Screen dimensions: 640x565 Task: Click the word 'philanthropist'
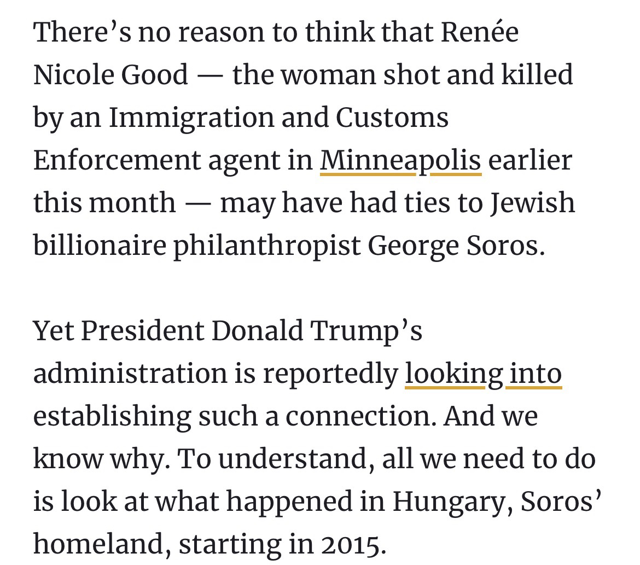267,245
